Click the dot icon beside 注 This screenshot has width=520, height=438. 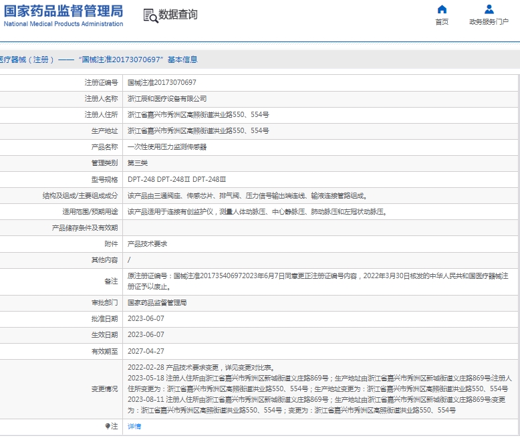tap(108, 426)
